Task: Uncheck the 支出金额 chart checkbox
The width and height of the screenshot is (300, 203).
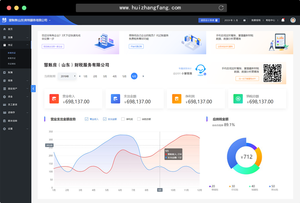Action: [x=105, y=119]
